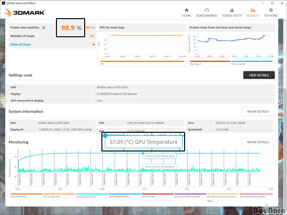Open the Stress Tests section
This screenshot has height=215, width=287.
click(x=232, y=12)
